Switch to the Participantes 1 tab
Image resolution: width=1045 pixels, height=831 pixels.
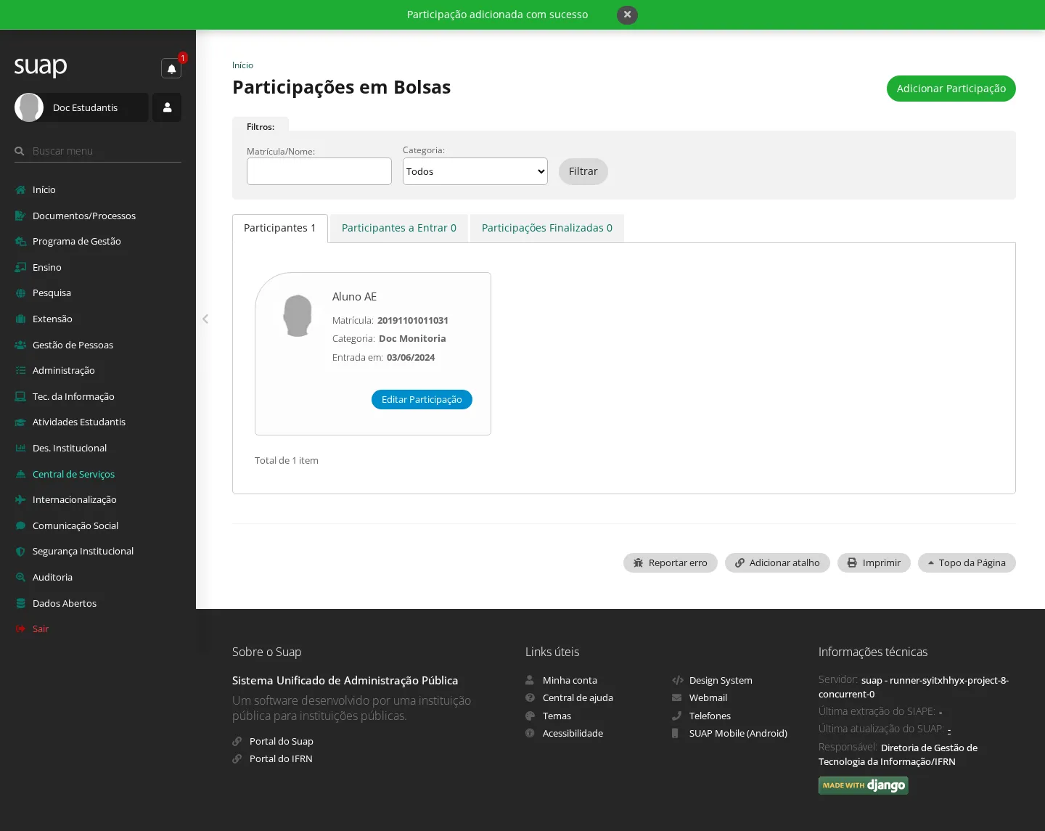280,228
